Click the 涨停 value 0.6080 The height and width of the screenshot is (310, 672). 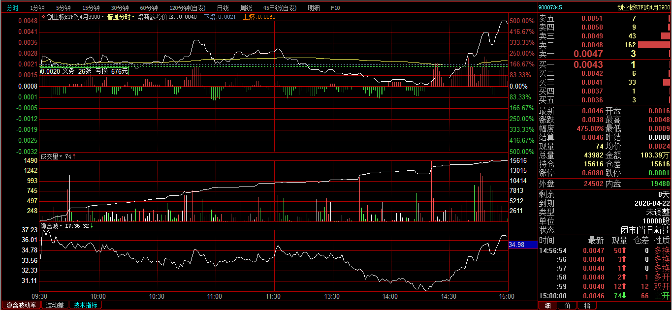pos(592,173)
